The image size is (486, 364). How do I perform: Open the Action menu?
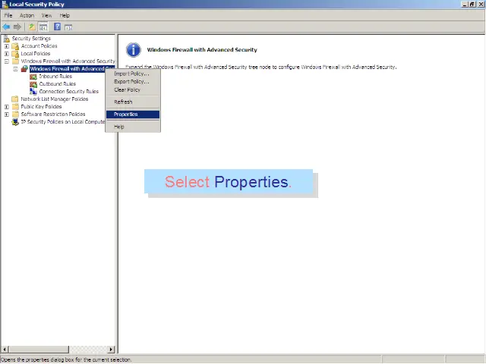click(x=27, y=15)
